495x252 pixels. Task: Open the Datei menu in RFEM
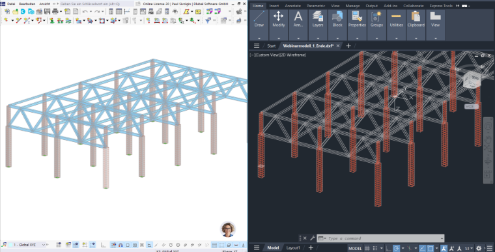tap(10, 4)
